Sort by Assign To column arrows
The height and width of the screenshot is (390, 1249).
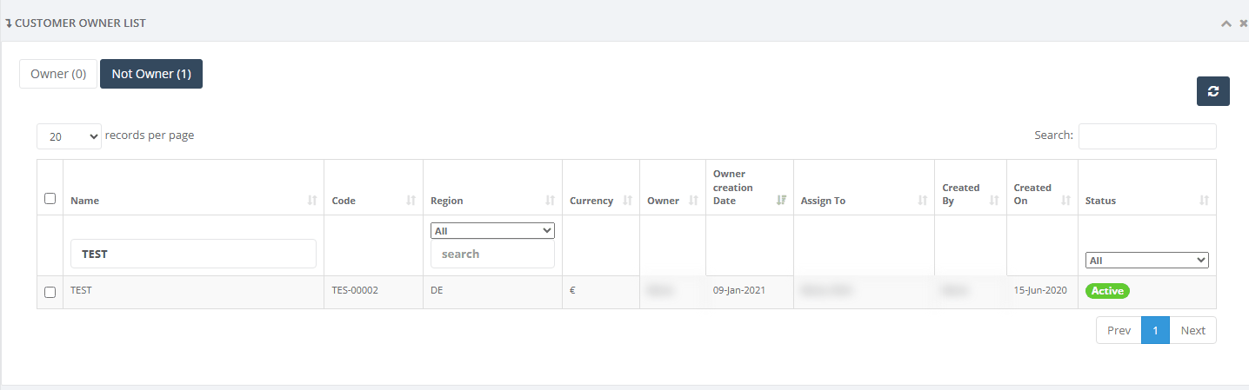(922, 201)
